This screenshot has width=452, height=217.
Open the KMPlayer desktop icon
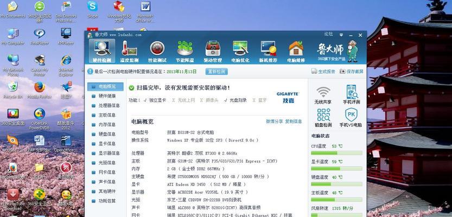click(x=66, y=37)
